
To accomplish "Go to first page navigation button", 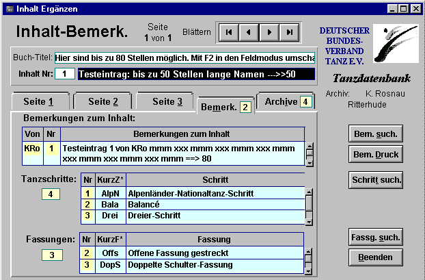I will coord(229,32).
